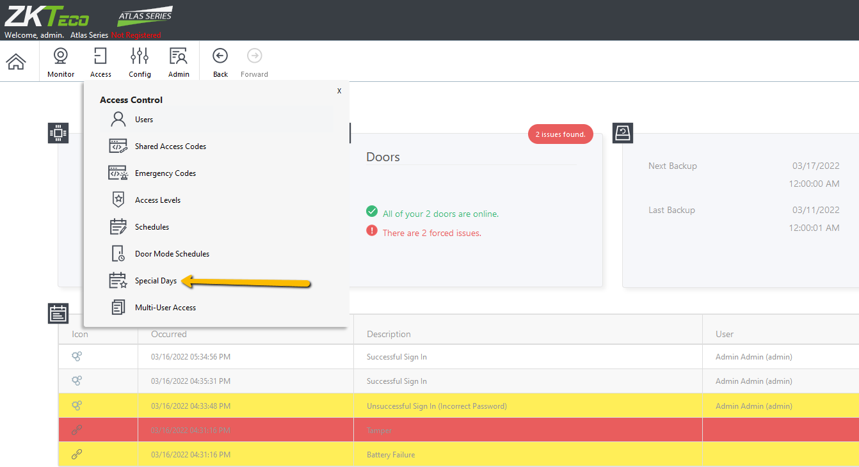Go to the Home dashboard icon
The height and width of the screenshot is (467, 859).
pyautogui.click(x=16, y=62)
